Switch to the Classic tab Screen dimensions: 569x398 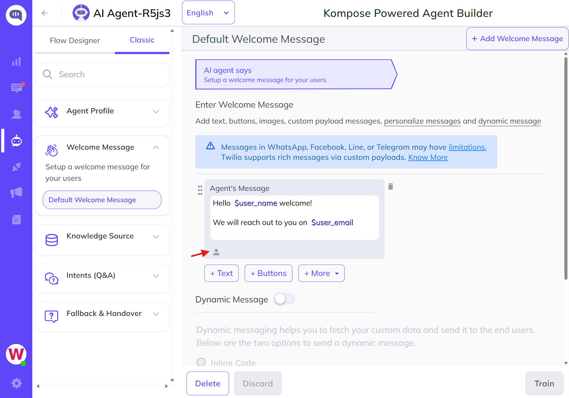(142, 40)
